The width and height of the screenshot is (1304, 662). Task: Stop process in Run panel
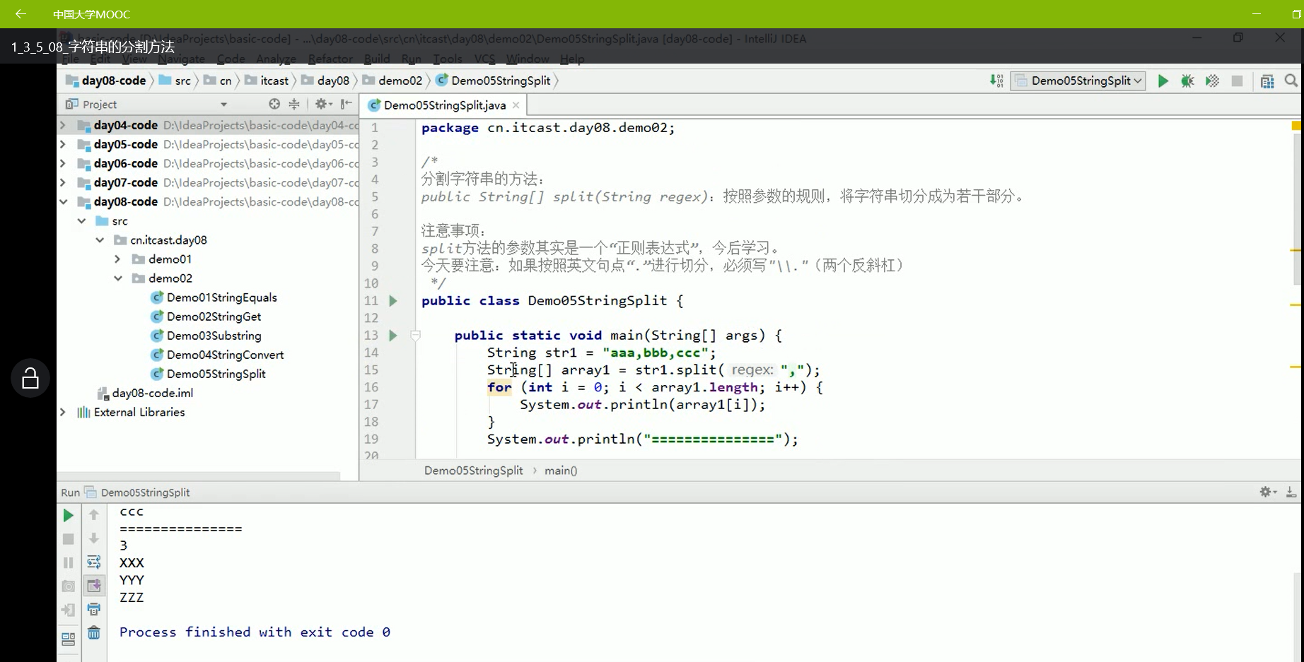[x=68, y=539]
